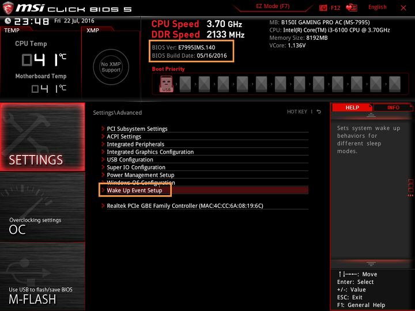Screen dimensions: 415x311
Task: Open the SETTINGS section
Action: point(42,136)
